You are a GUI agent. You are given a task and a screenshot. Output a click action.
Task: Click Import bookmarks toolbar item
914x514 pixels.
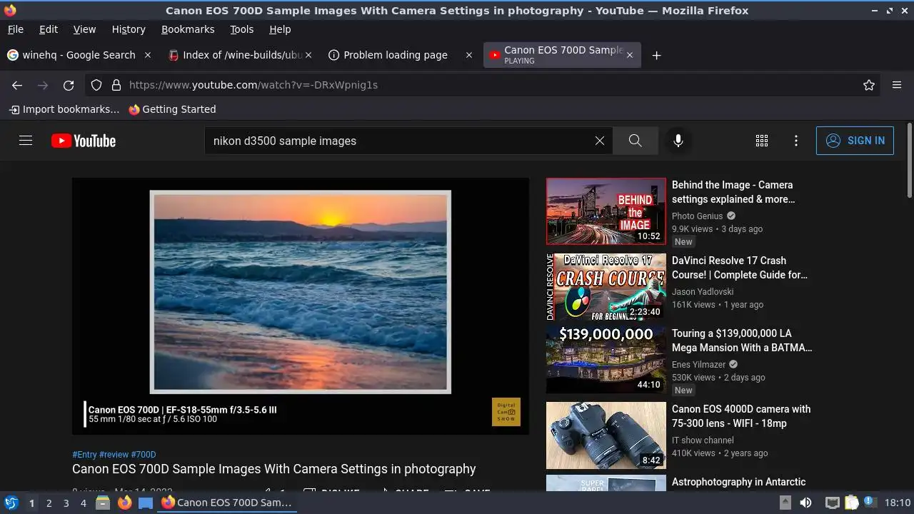click(64, 109)
